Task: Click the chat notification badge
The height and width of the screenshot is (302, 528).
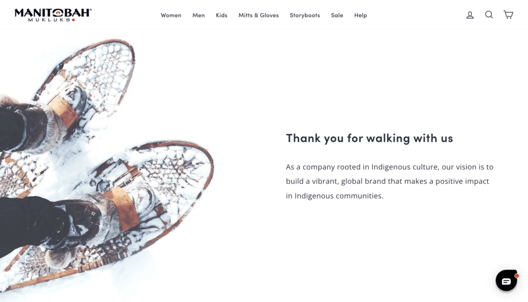Action: pyautogui.click(x=517, y=276)
